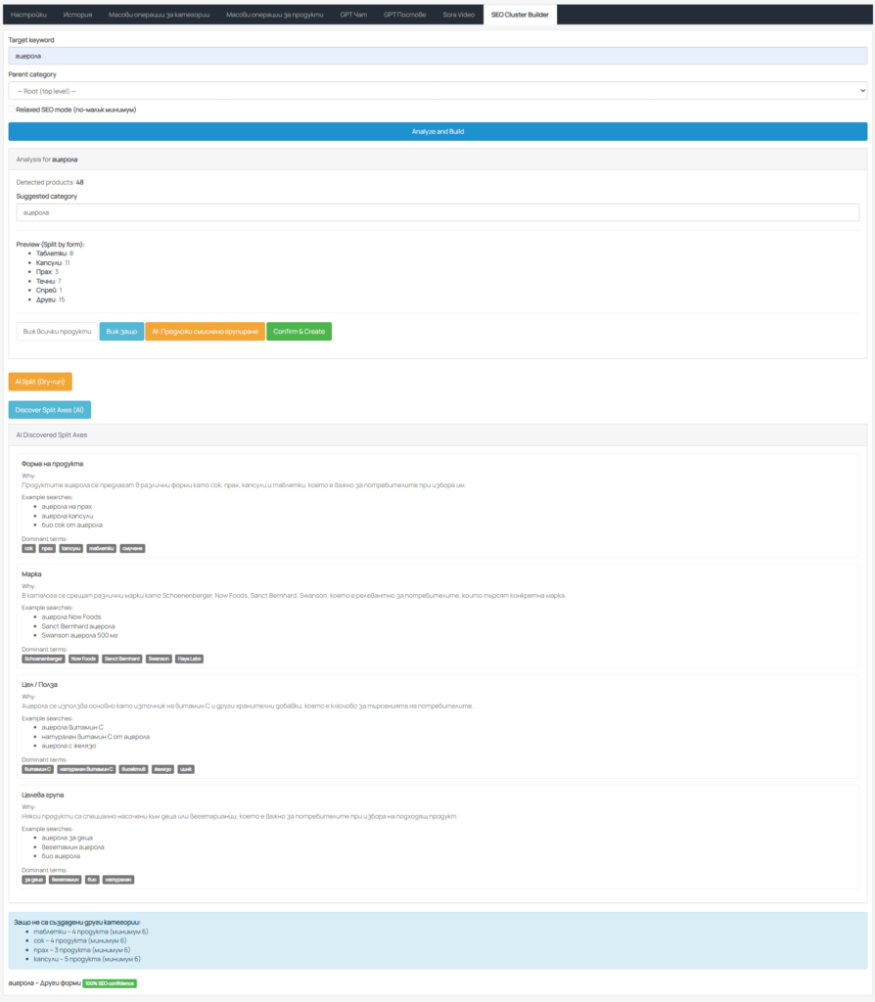Switch to GPT Чат tab
Screen dimensions: 875x1002
(x=353, y=15)
